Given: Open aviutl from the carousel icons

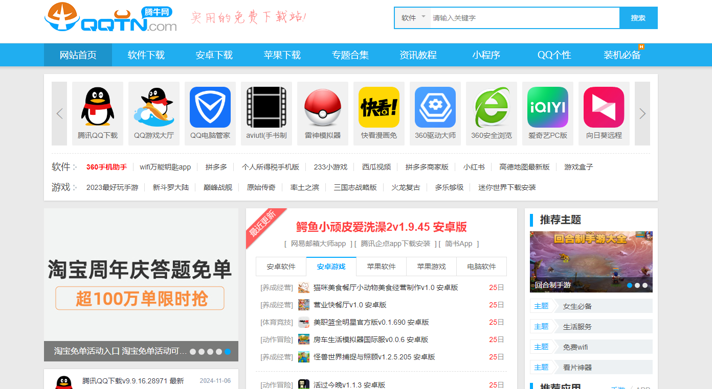Looking at the screenshot, I should (266, 107).
